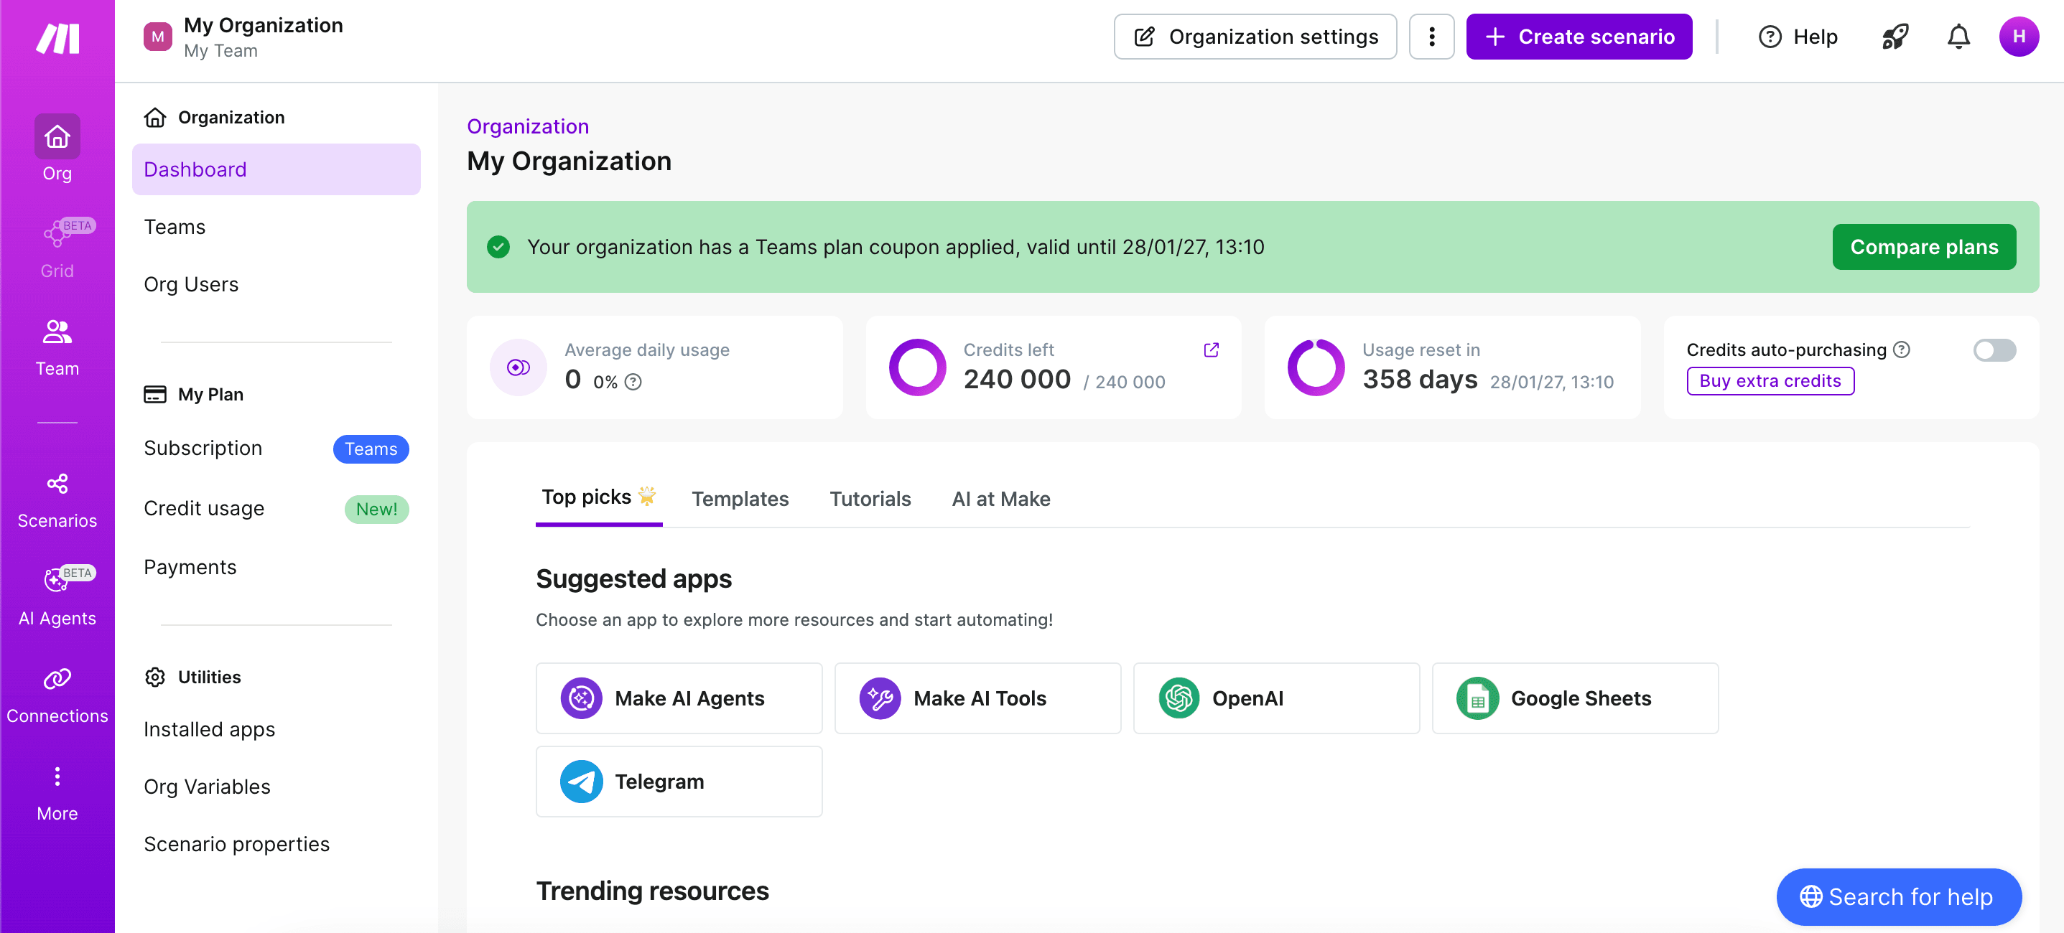Open the Credits left external link icon
2064x933 pixels.
1211,350
